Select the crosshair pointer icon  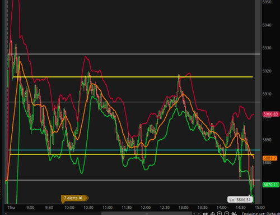pos(213,214)
